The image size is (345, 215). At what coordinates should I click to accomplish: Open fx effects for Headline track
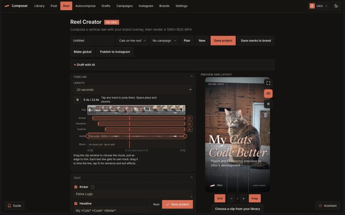point(189,124)
